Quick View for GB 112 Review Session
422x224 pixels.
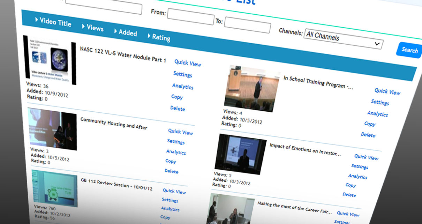click(x=174, y=191)
